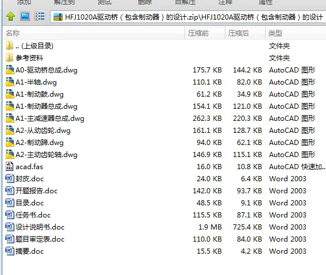This screenshot has width=326, height=275.
Task: Click the archive icon in the path bar
Action: coord(58,17)
